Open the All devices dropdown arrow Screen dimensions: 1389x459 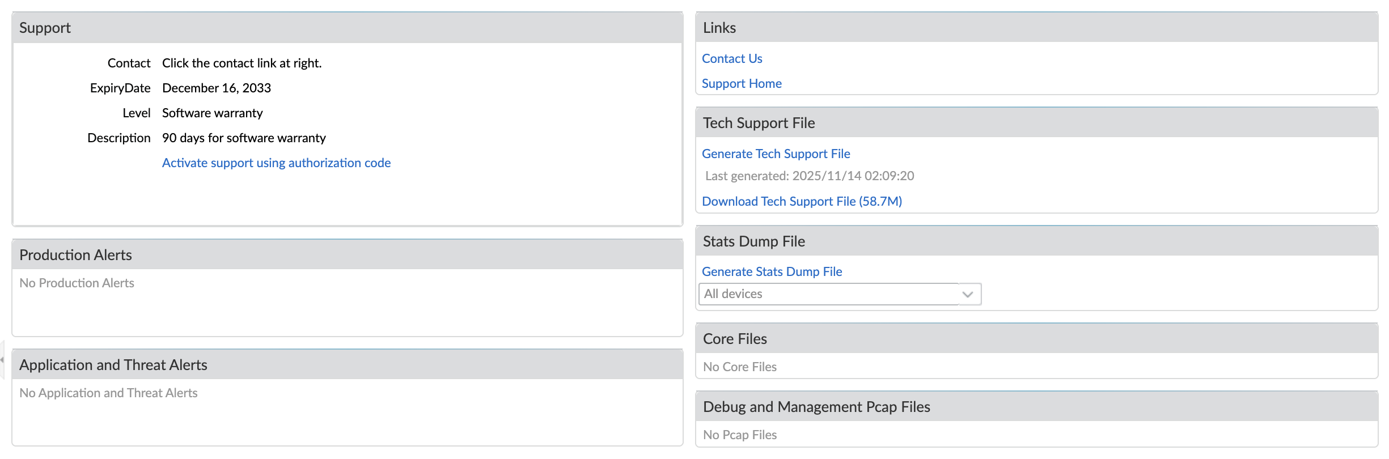968,294
